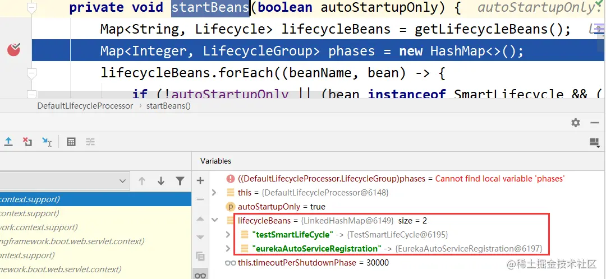
Task: Click DefaultLifecycleProcessor in the breadcrumb
Action: click(85, 106)
